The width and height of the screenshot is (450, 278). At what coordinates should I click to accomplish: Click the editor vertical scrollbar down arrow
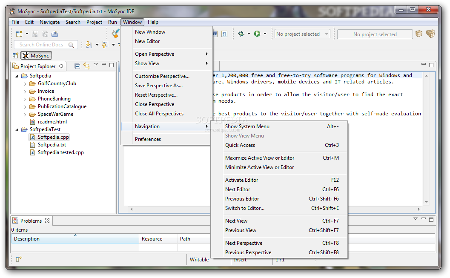tap(426, 202)
